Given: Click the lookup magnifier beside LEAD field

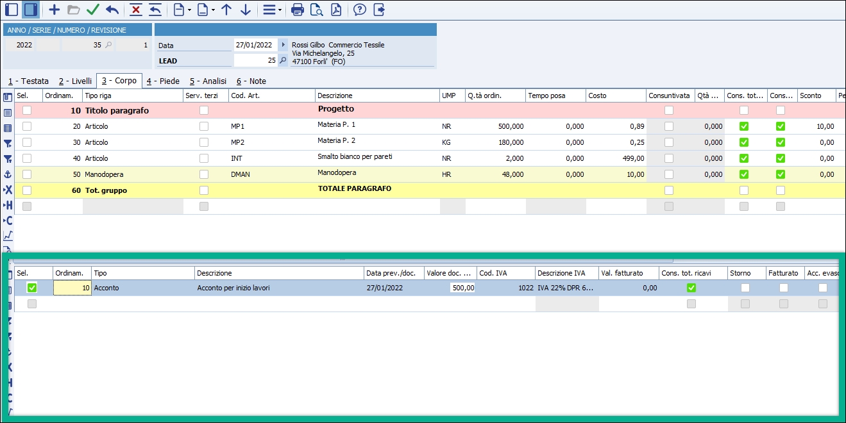Looking at the screenshot, I should coord(283,60).
